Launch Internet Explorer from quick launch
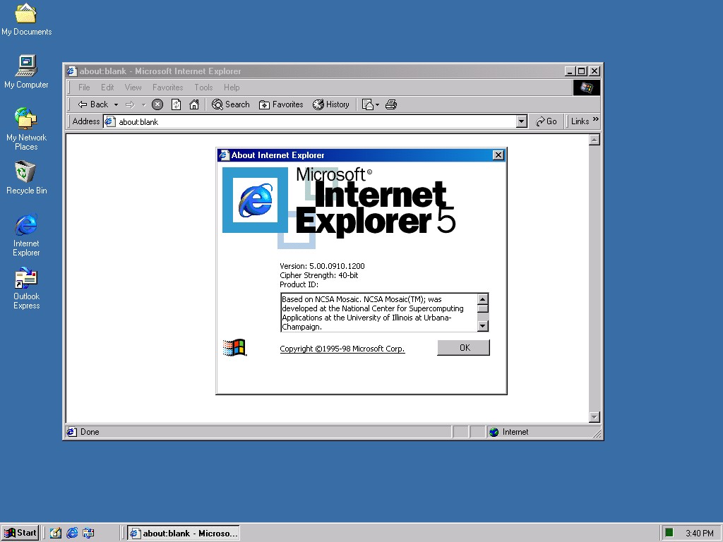 click(x=72, y=534)
